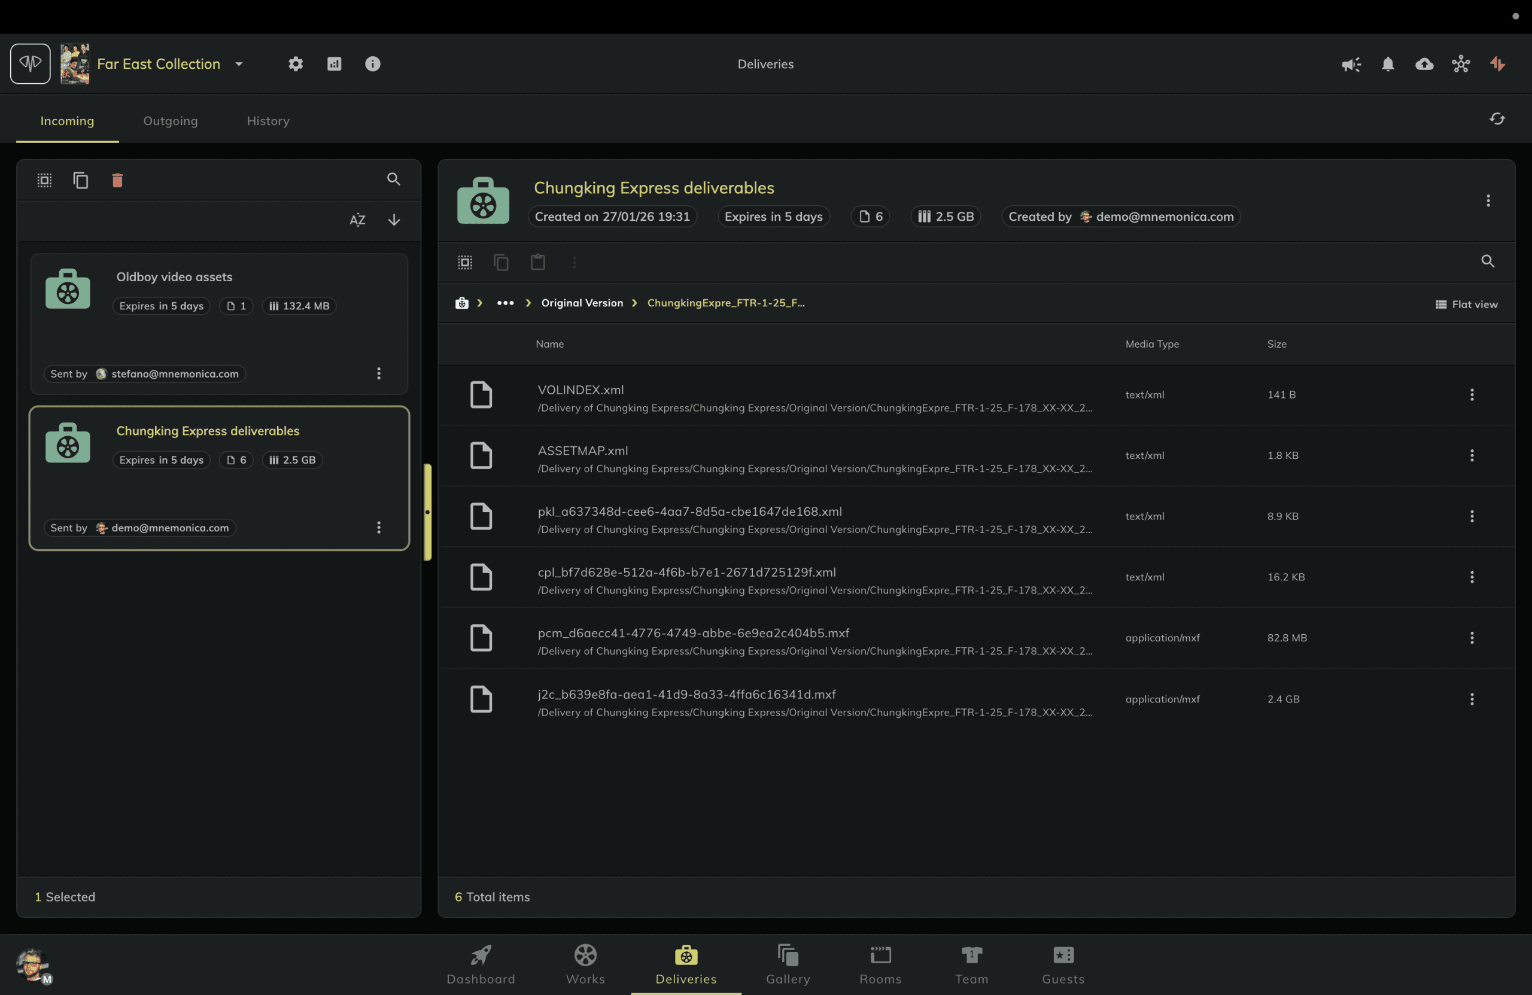Image resolution: width=1532 pixels, height=995 pixels.
Task: Open the project settings gear icon
Action: coord(296,63)
